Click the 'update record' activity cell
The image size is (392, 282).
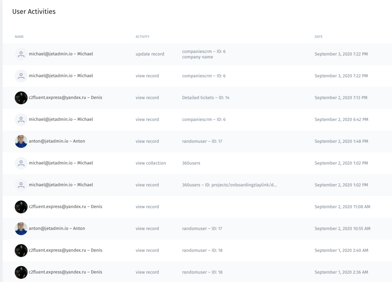[150, 54]
